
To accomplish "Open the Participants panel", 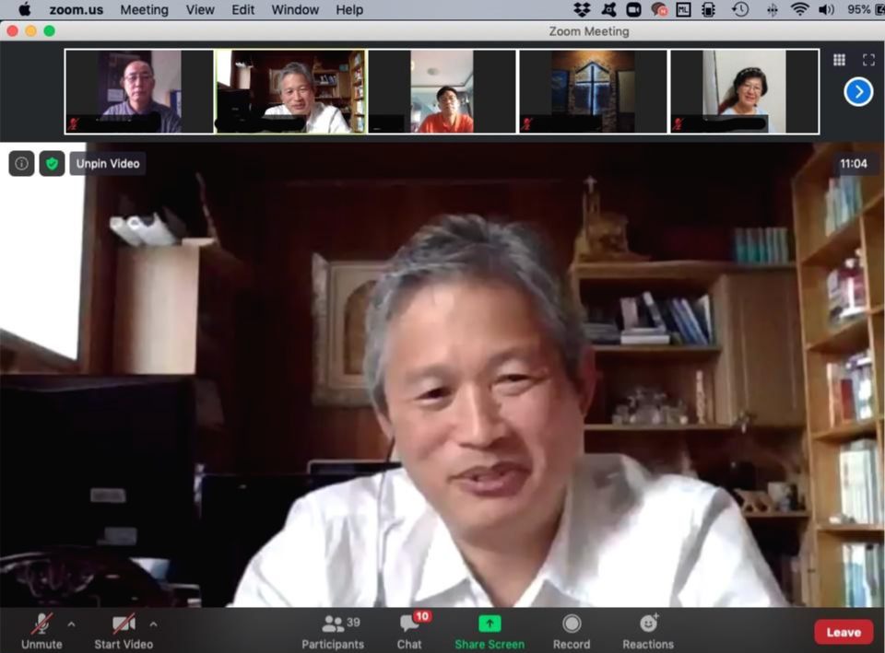I will (333, 632).
